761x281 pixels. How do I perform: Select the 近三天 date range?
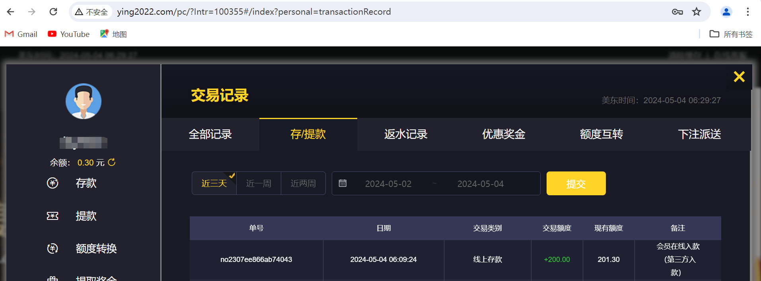pyautogui.click(x=214, y=183)
